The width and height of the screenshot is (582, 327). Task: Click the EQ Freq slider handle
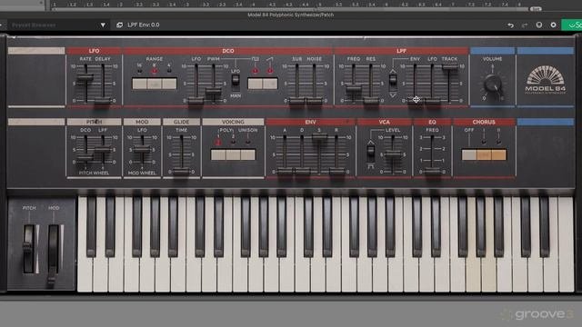432,172
